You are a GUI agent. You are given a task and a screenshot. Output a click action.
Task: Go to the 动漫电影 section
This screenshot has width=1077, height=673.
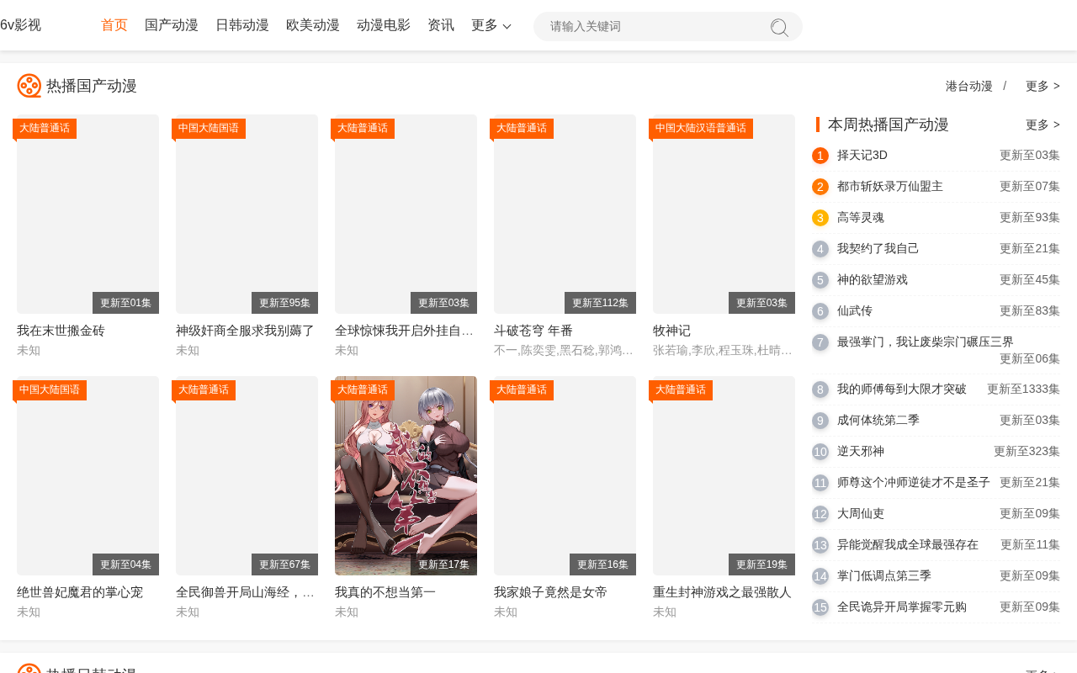tap(384, 25)
